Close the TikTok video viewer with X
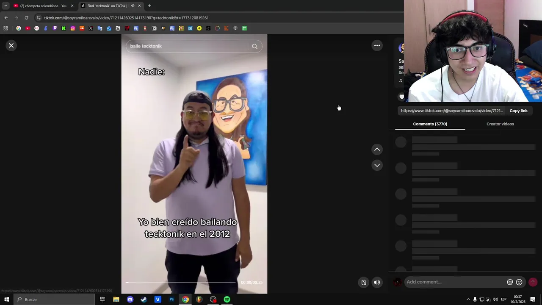Screen dimensions: 542x305 [x=11, y=45]
